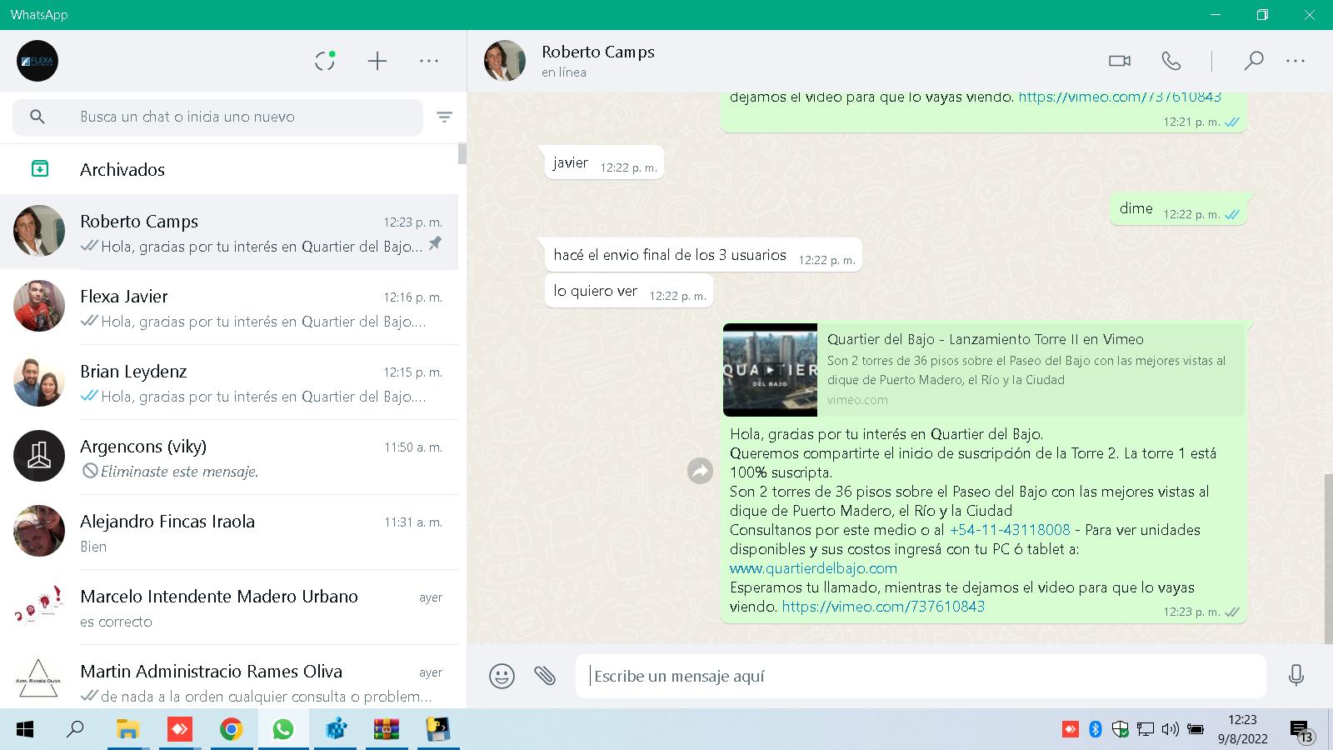Open the Roberto Camps chat

(x=229, y=232)
